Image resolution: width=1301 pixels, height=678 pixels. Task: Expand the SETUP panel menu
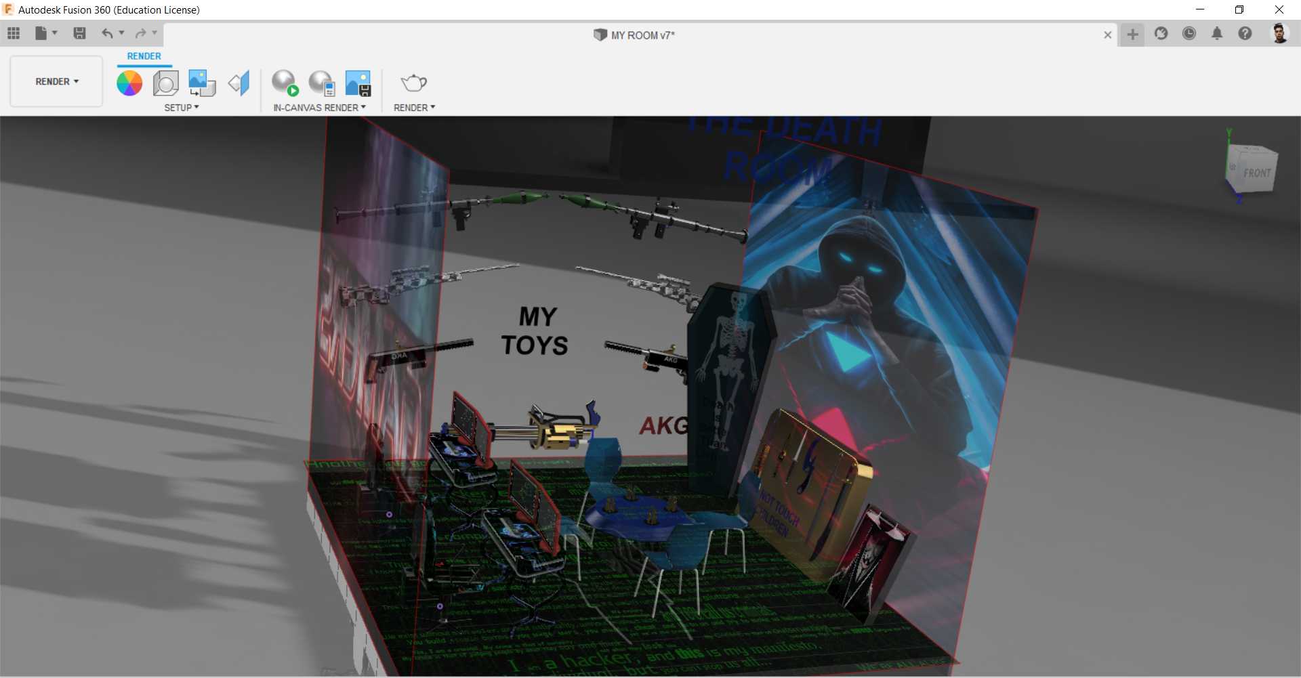(182, 108)
